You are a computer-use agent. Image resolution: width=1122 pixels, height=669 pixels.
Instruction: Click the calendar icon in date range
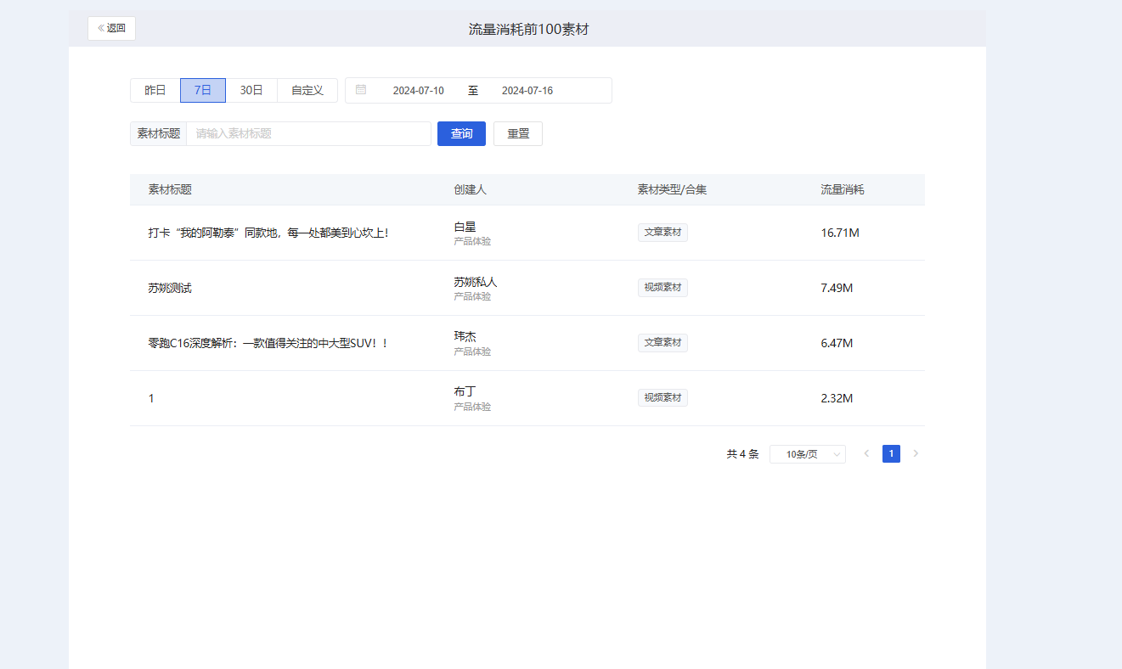361,90
